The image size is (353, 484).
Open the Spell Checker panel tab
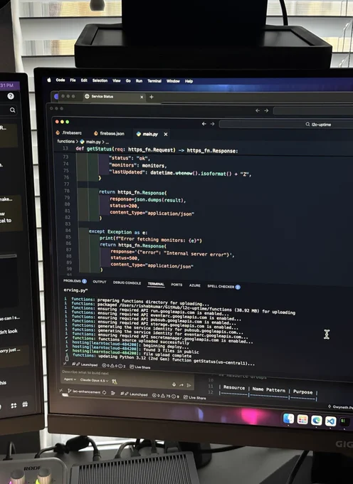tap(223, 286)
